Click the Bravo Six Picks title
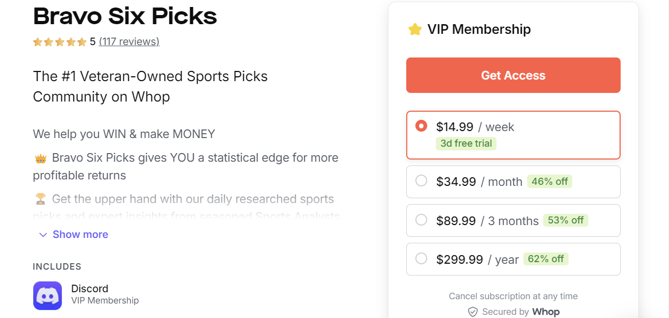Viewport: 669px width, 318px height. click(125, 17)
